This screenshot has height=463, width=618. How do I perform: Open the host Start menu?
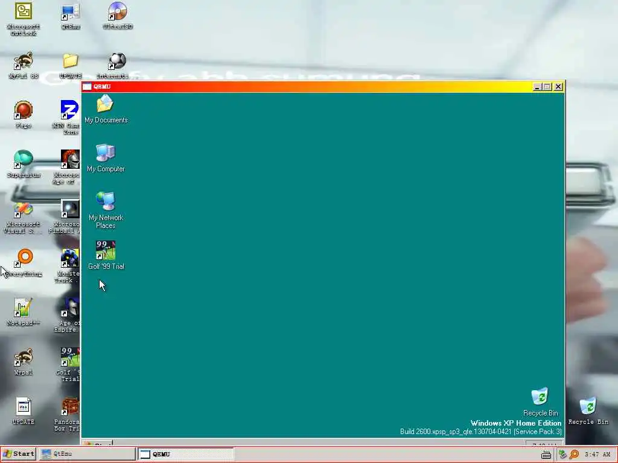19,454
